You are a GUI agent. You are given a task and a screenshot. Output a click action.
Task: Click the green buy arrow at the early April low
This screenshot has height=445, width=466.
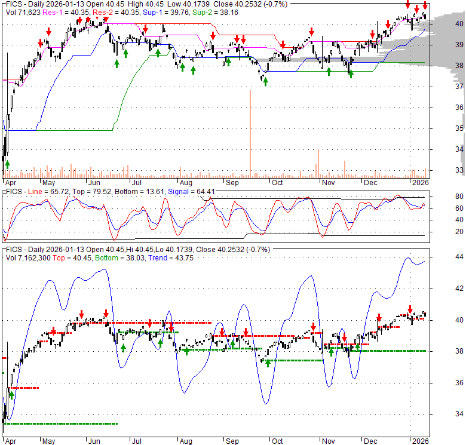[x=8, y=164]
